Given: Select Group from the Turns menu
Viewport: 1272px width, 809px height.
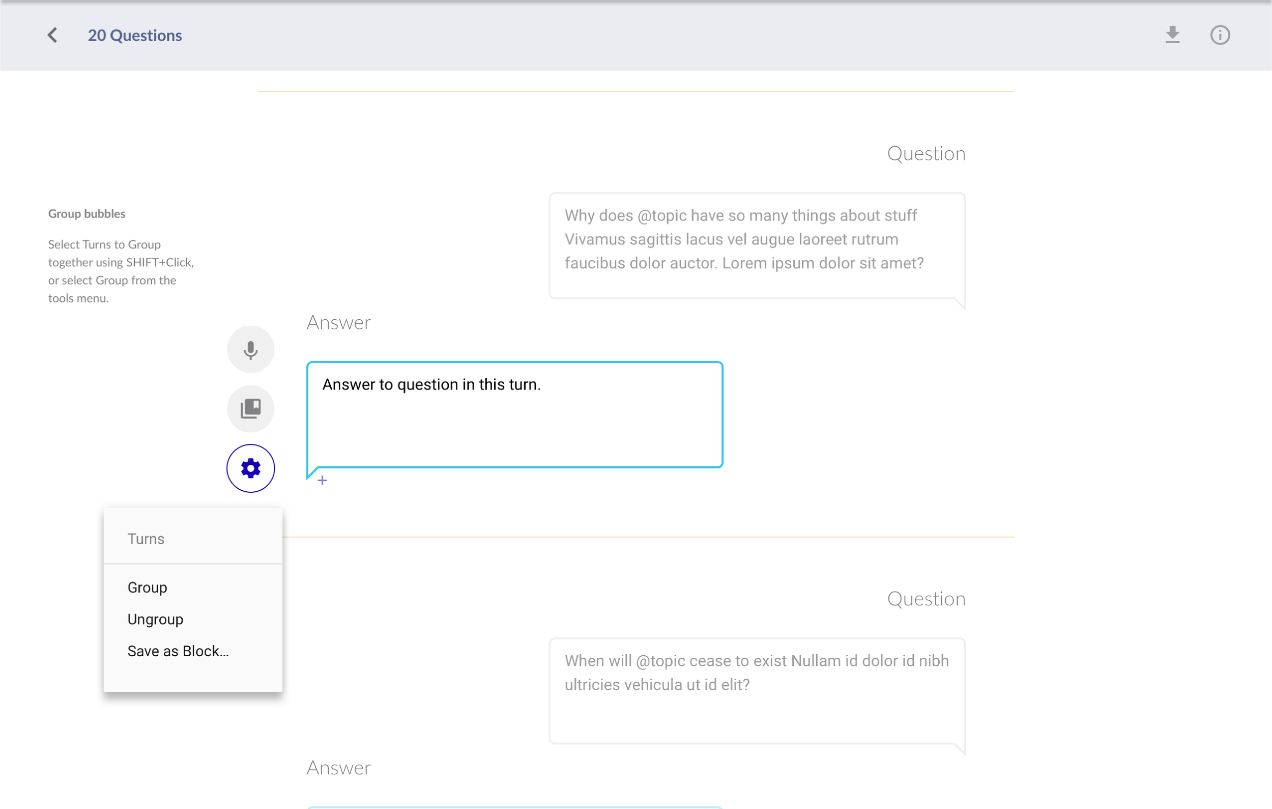Looking at the screenshot, I should [x=148, y=587].
